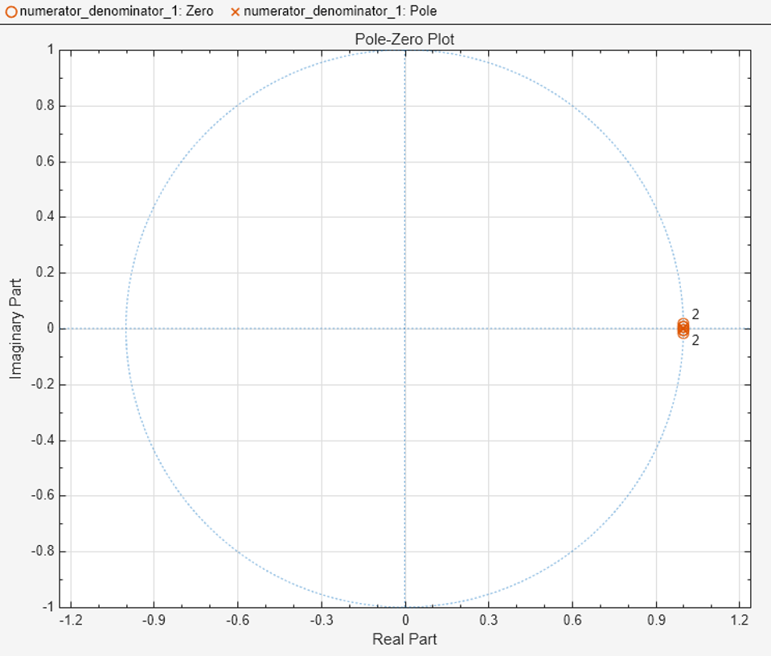Image resolution: width=771 pixels, height=656 pixels.
Task: Toggle the numerator_denominator_1: Pole legend entry
Action: [334, 11]
